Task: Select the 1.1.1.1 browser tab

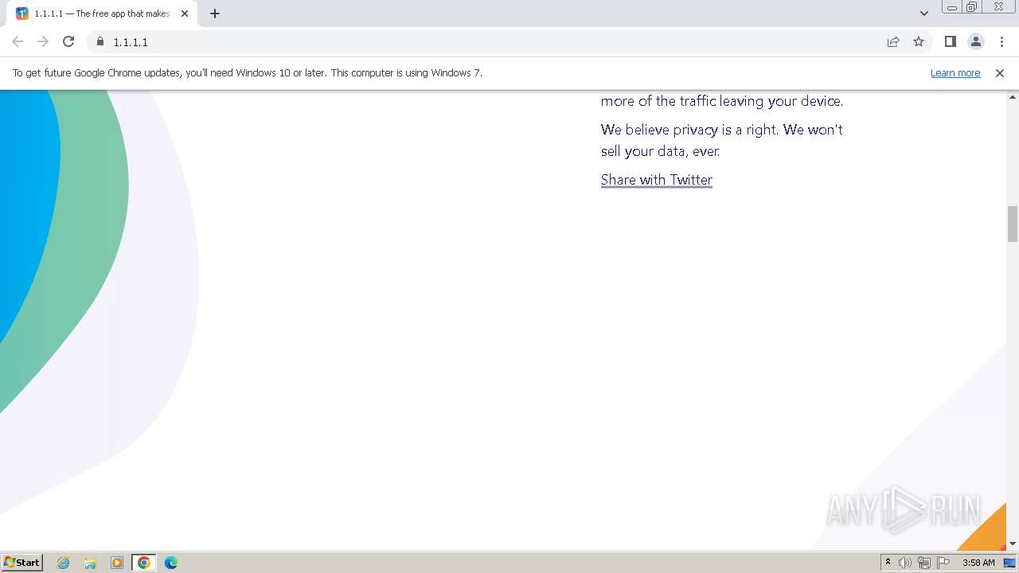Action: pos(102,14)
